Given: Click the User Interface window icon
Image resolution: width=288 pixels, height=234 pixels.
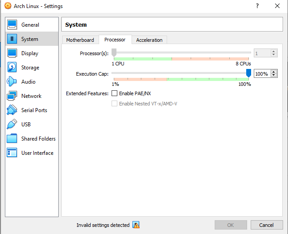Looking at the screenshot, I should [x=12, y=153].
